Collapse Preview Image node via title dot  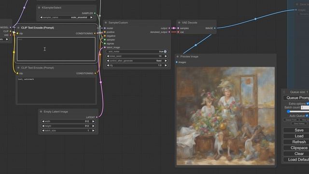pyautogui.click(x=178, y=57)
